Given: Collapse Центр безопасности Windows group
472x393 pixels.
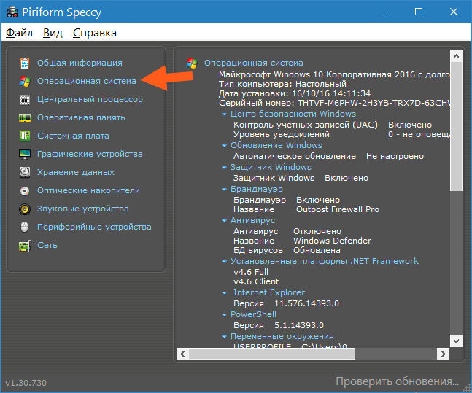Looking at the screenshot, I should (x=224, y=114).
